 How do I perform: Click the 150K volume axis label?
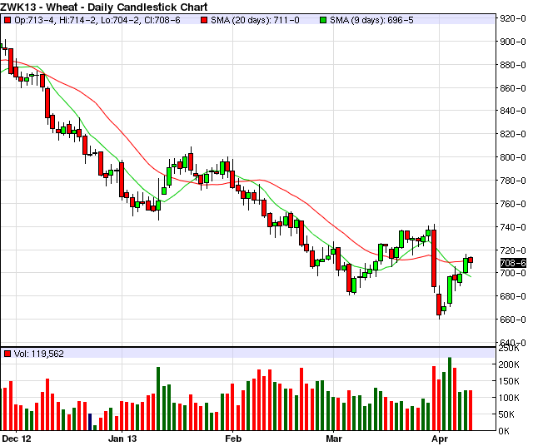pos(509,381)
